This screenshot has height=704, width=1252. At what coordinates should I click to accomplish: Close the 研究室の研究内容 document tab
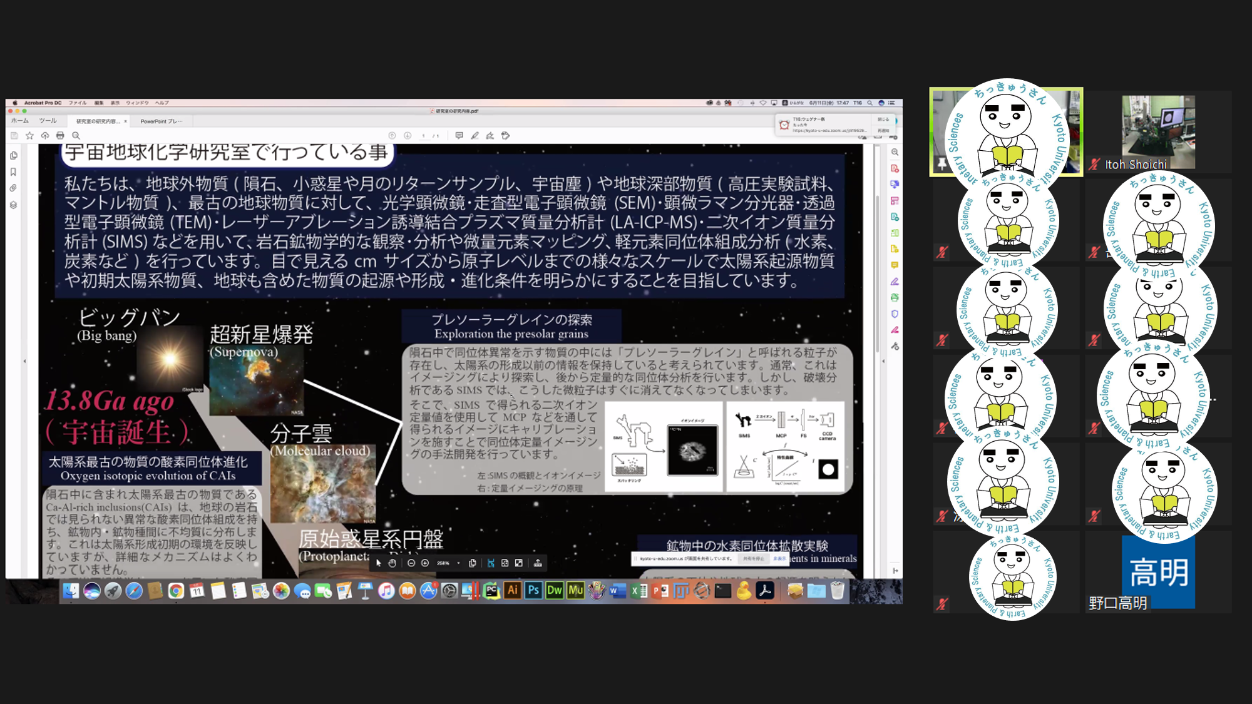point(125,121)
